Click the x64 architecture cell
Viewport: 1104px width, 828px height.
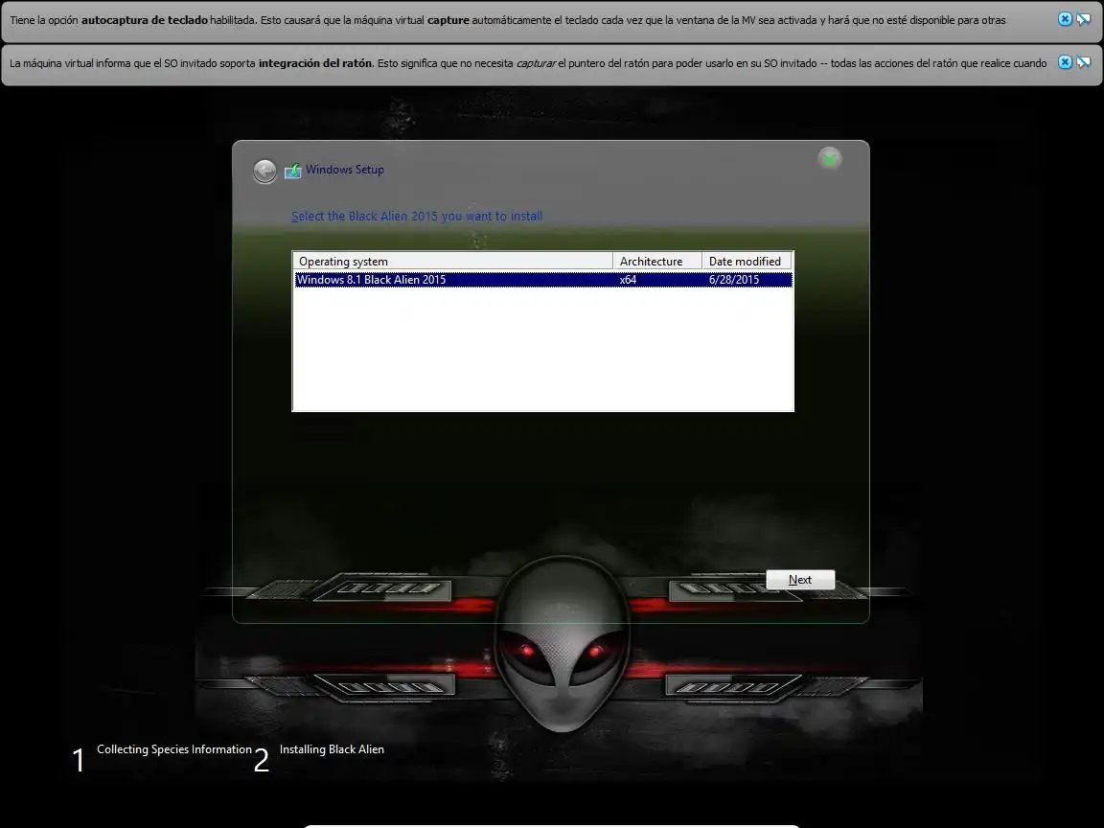tap(628, 280)
